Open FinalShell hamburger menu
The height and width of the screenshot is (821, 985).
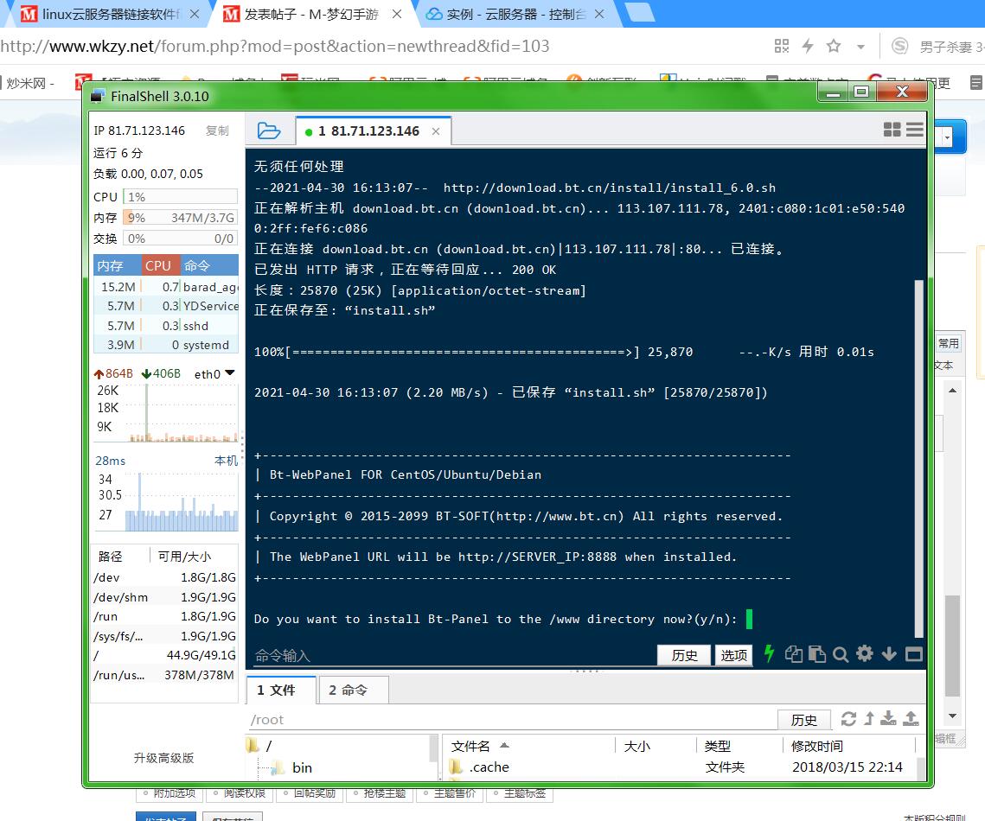click(x=914, y=130)
